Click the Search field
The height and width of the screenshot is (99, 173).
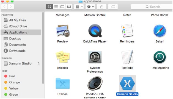click(x=152, y=7)
